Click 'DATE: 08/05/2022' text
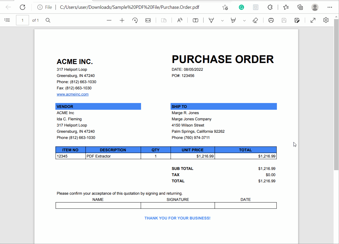Image resolution: width=339 pixels, height=244 pixels. (187, 69)
